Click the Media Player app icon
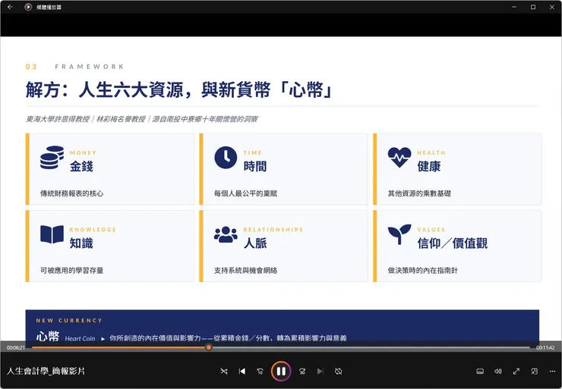Viewport: 562px width, 389px height. 28,7
